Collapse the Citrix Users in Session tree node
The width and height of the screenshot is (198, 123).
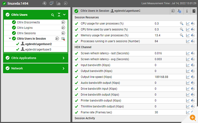coord(10,38)
